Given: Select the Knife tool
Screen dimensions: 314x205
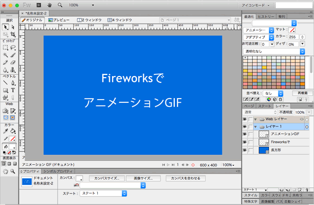Looking at the screenshot, I should coord(13,98).
